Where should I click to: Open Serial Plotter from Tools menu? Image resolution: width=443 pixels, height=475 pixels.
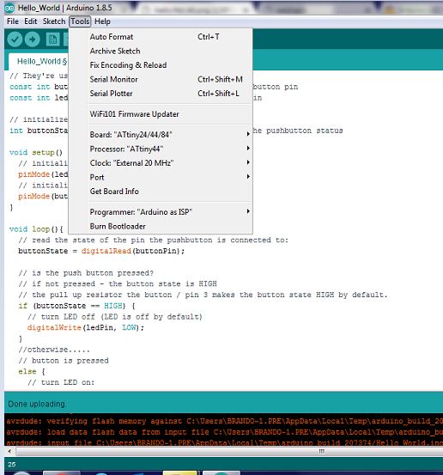[161, 94]
